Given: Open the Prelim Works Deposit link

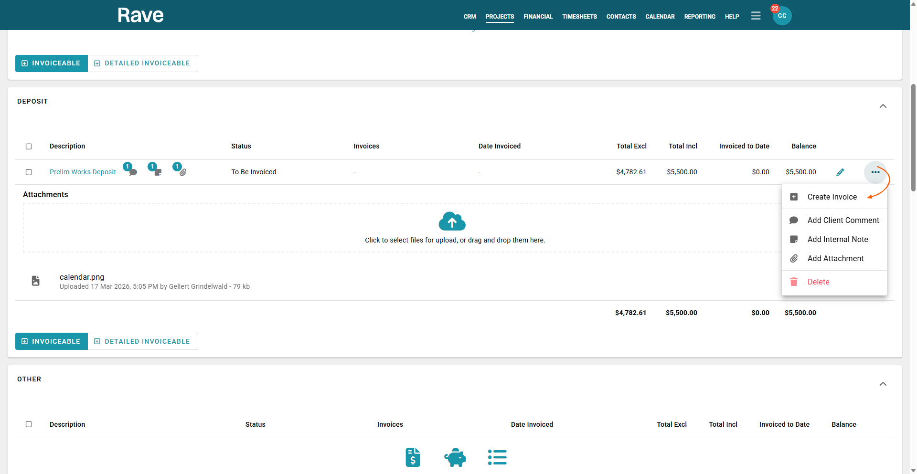Looking at the screenshot, I should (x=83, y=172).
